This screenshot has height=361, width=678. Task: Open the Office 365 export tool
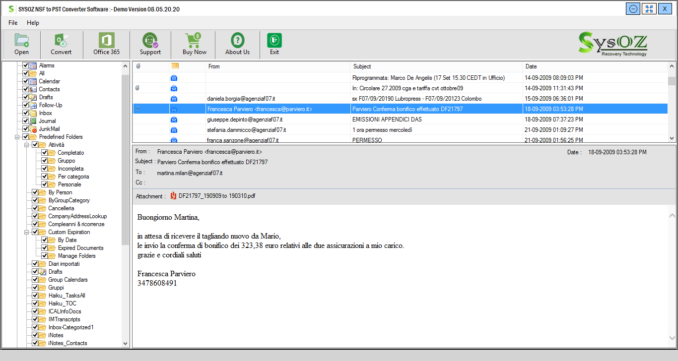[106, 41]
